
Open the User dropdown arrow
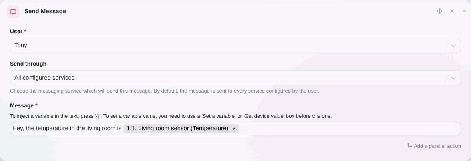[x=453, y=46]
